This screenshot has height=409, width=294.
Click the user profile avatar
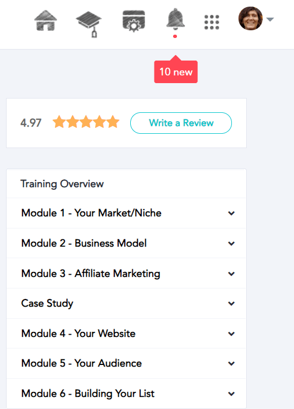251,19
